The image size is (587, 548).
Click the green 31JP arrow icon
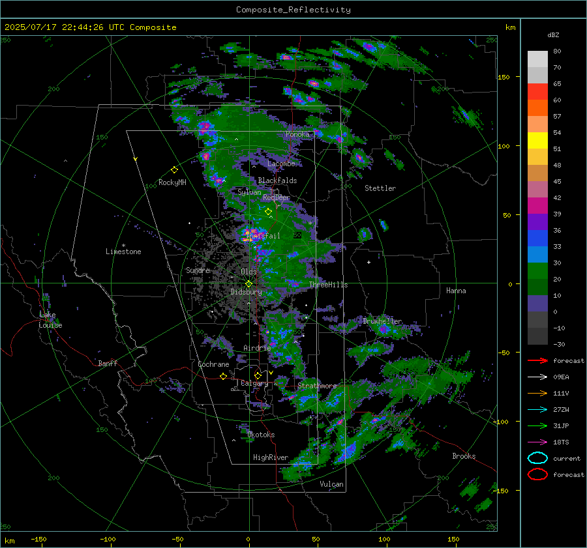coord(537,425)
